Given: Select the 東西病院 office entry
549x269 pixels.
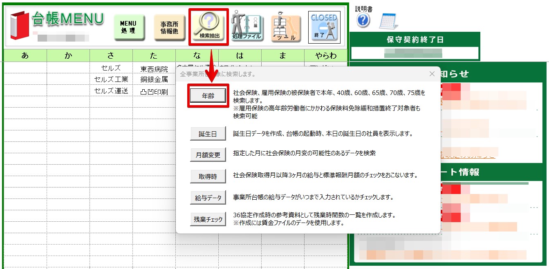Looking at the screenshot, I should [154, 69].
